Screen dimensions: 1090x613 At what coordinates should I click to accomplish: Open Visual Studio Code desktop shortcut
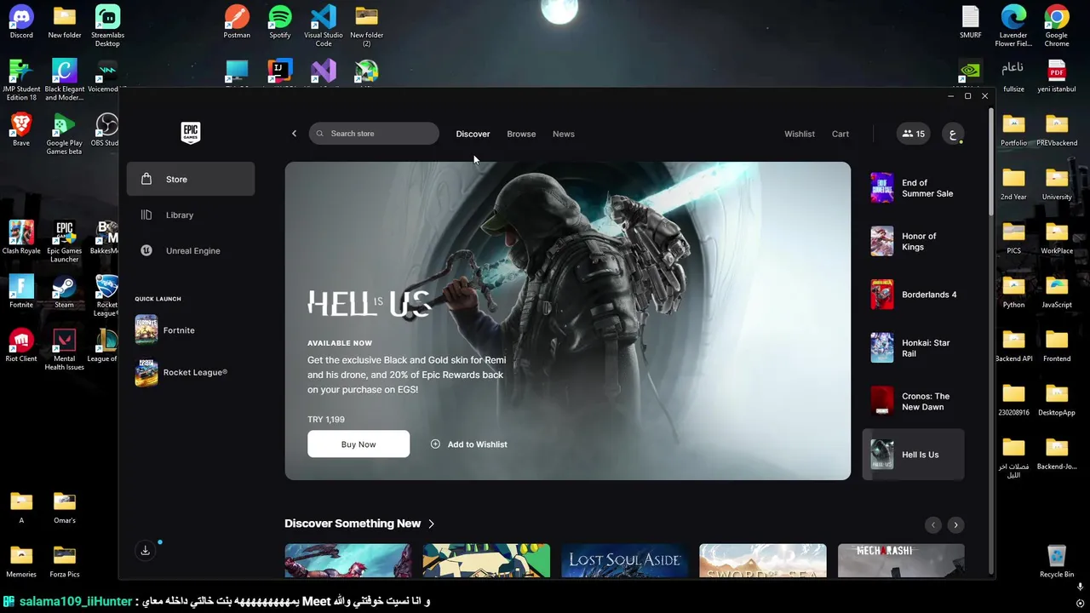[324, 26]
